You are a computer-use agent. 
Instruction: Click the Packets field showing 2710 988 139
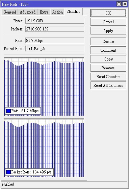55,29
